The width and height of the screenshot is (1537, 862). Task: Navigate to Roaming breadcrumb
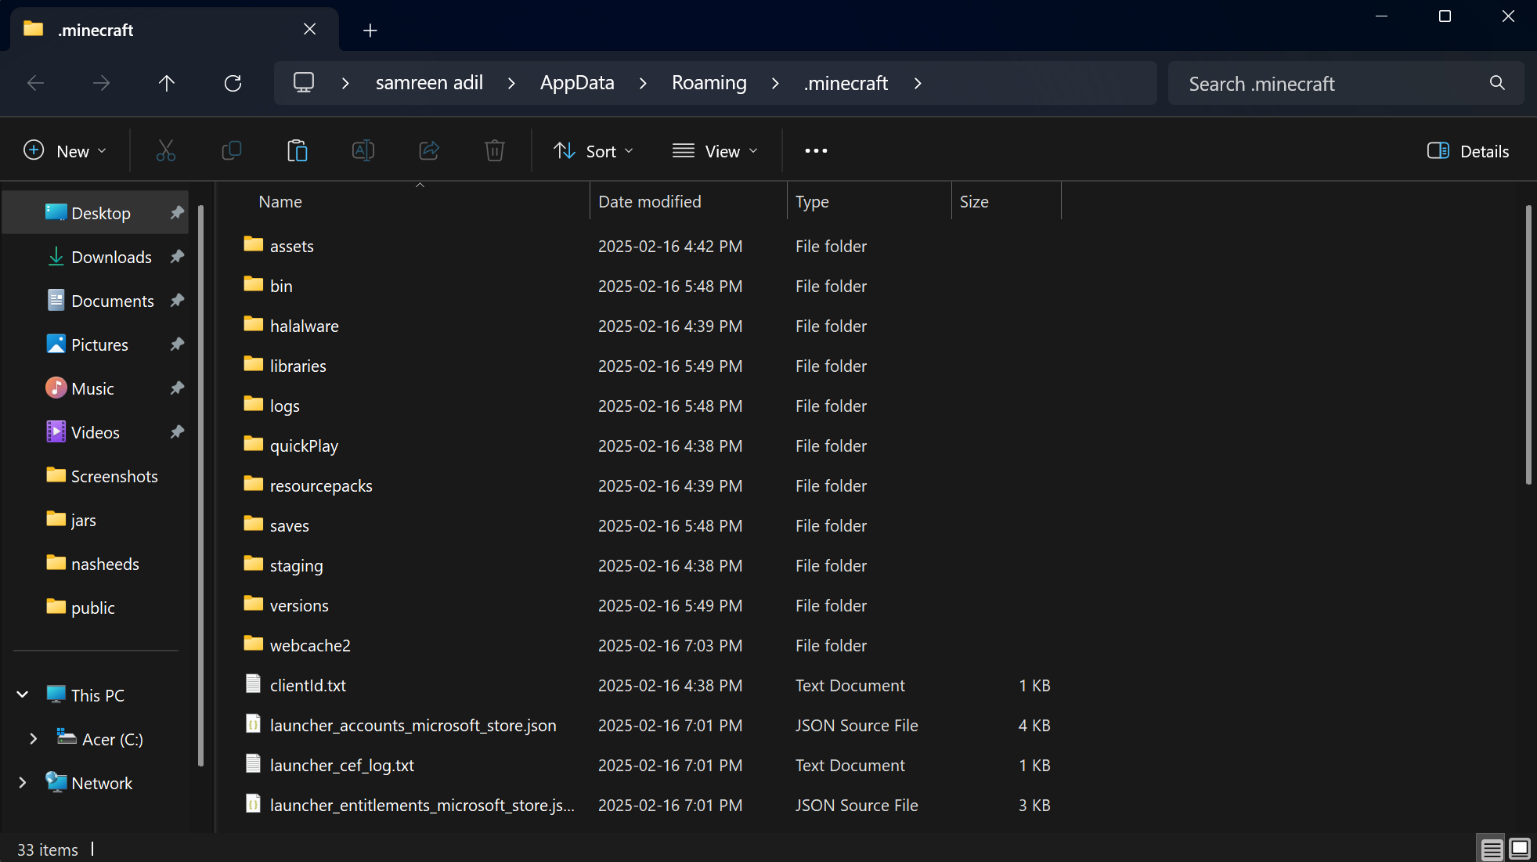pyautogui.click(x=709, y=83)
